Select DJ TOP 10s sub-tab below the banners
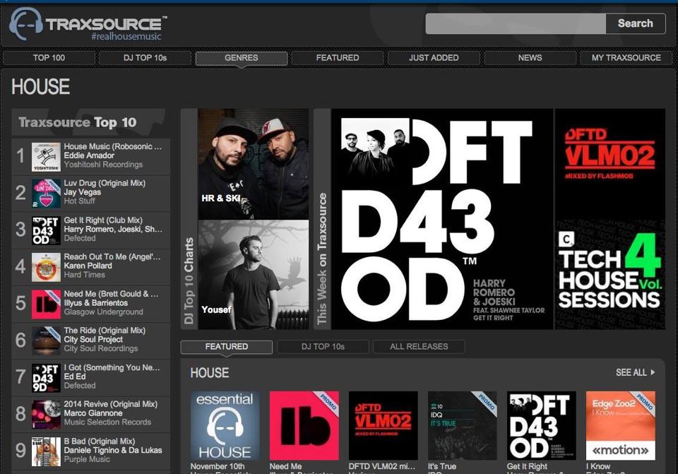 pyautogui.click(x=323, y=347)
